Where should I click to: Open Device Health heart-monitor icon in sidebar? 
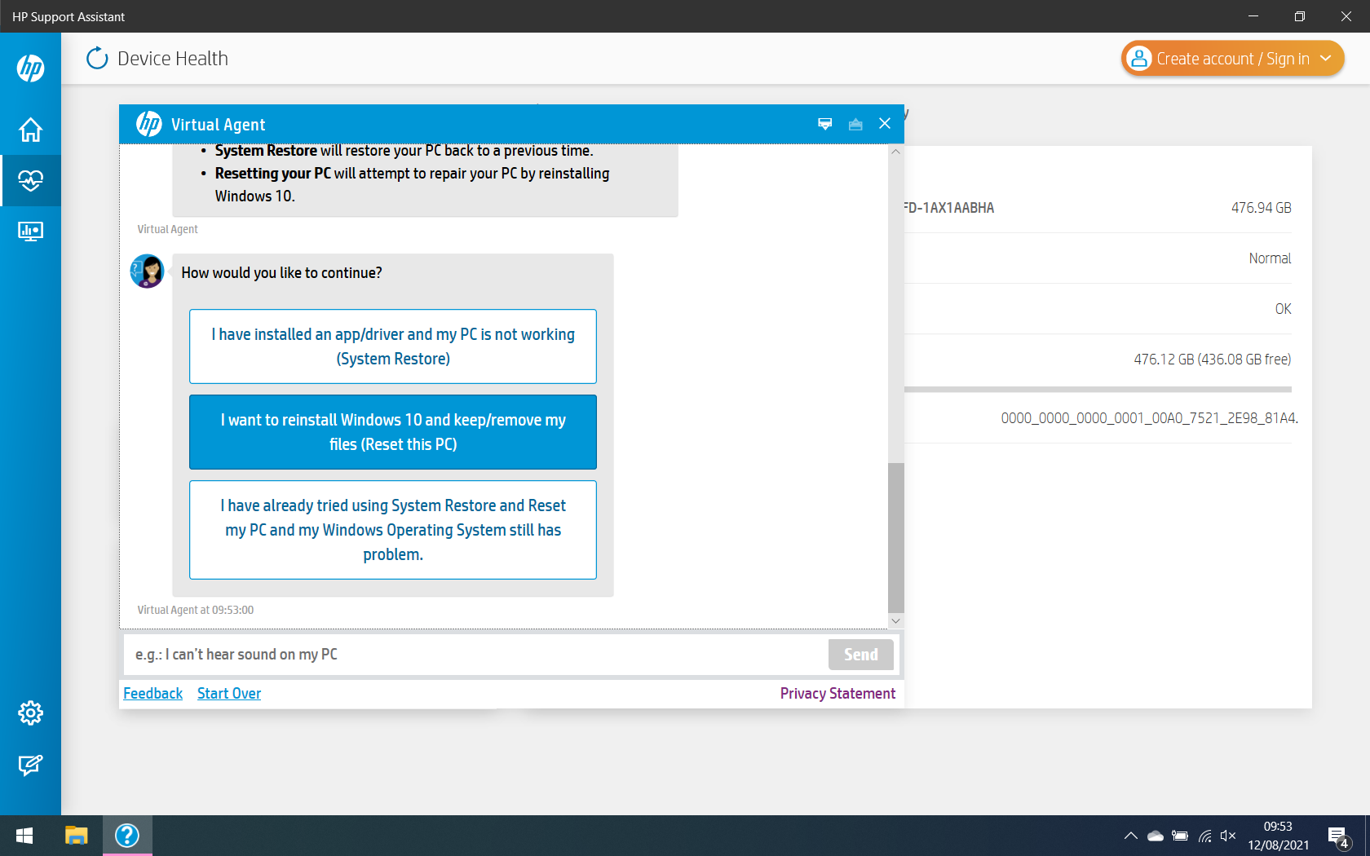[x=30, y=180]
